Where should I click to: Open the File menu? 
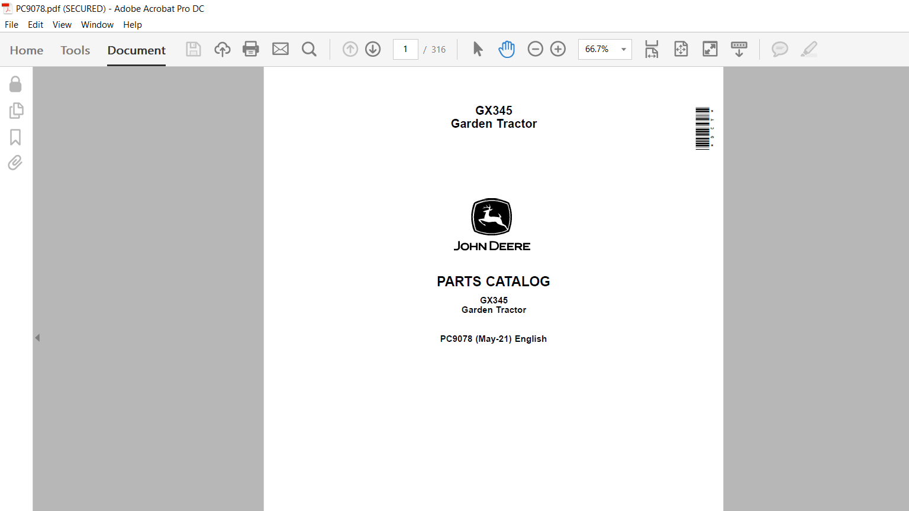click(x=11, y=25)
